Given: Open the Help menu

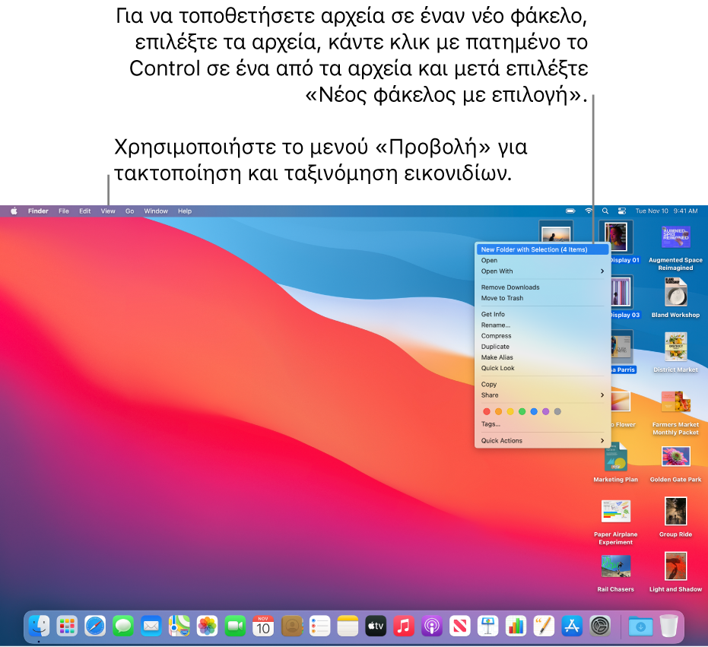Looking at the screenshot, I should pos(185,211).
